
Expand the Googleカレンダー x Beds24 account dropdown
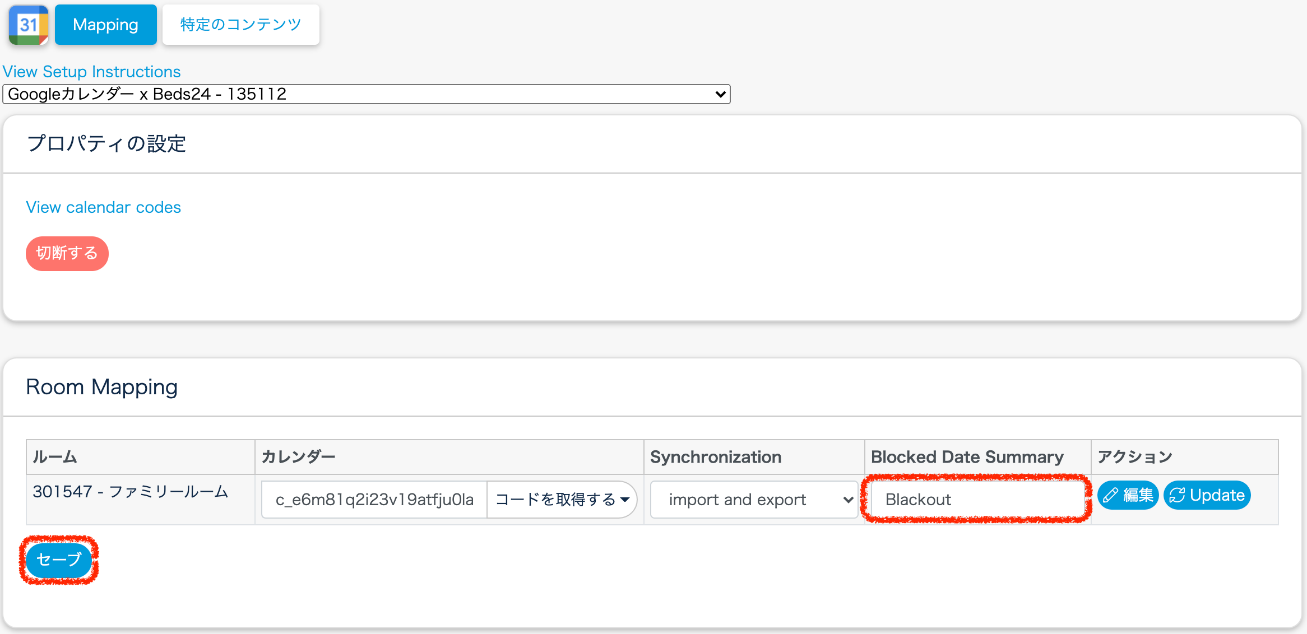366,94
